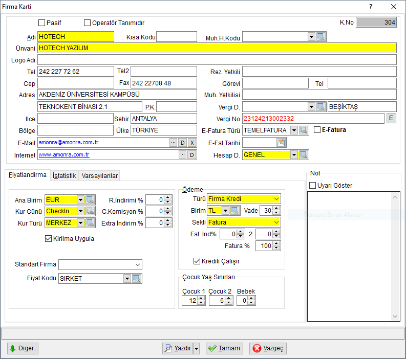The height and width of the screenshot is (359, 406).
Task: Click the Not area scroll down arrow
Action: pyautogui.click(x=395, y=317)
